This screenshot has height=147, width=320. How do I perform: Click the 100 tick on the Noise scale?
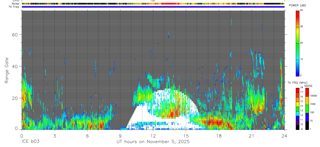point(312,112)
